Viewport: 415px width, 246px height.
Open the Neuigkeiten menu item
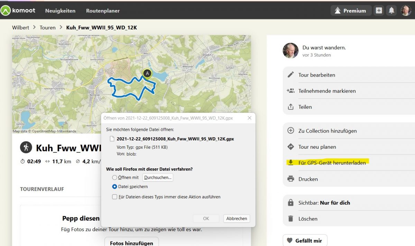60,11
